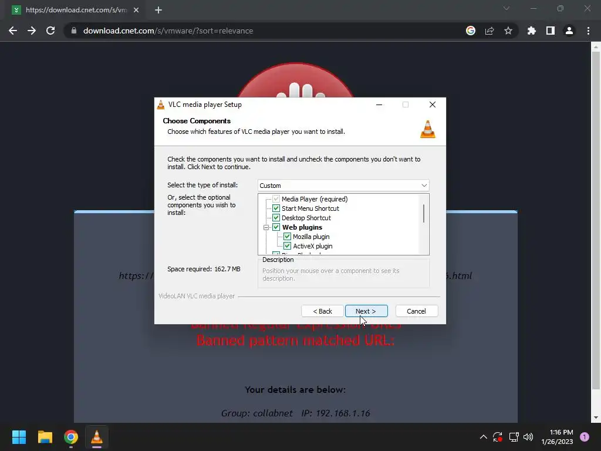The width and height of the screenshot is (601, 451).
Task: Click the Back button in VLC setup
Action: click(x=322, y=311)
